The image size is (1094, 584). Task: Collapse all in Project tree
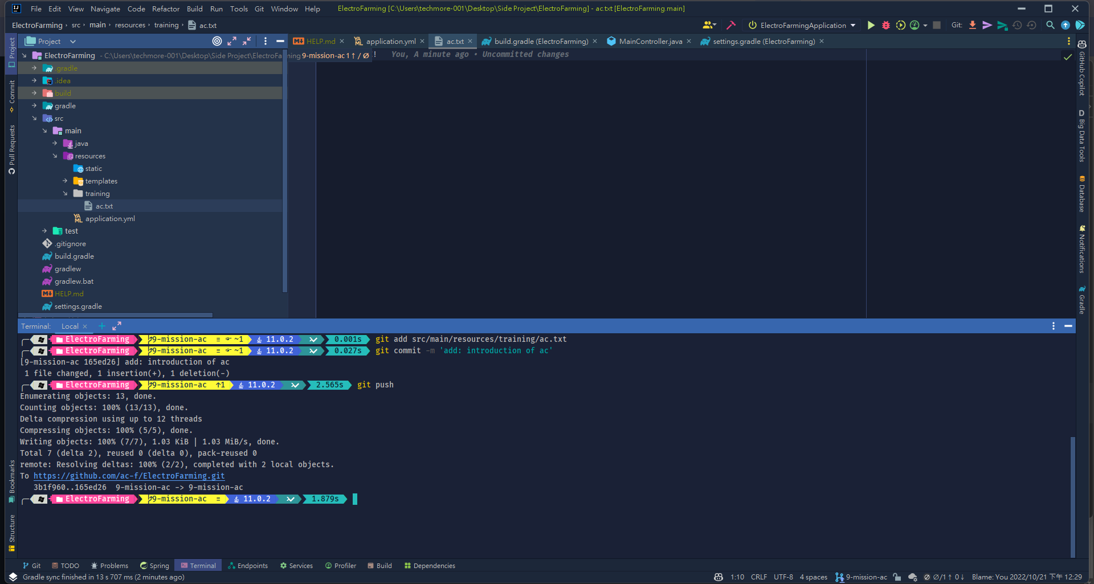click(x=246, y=41)
